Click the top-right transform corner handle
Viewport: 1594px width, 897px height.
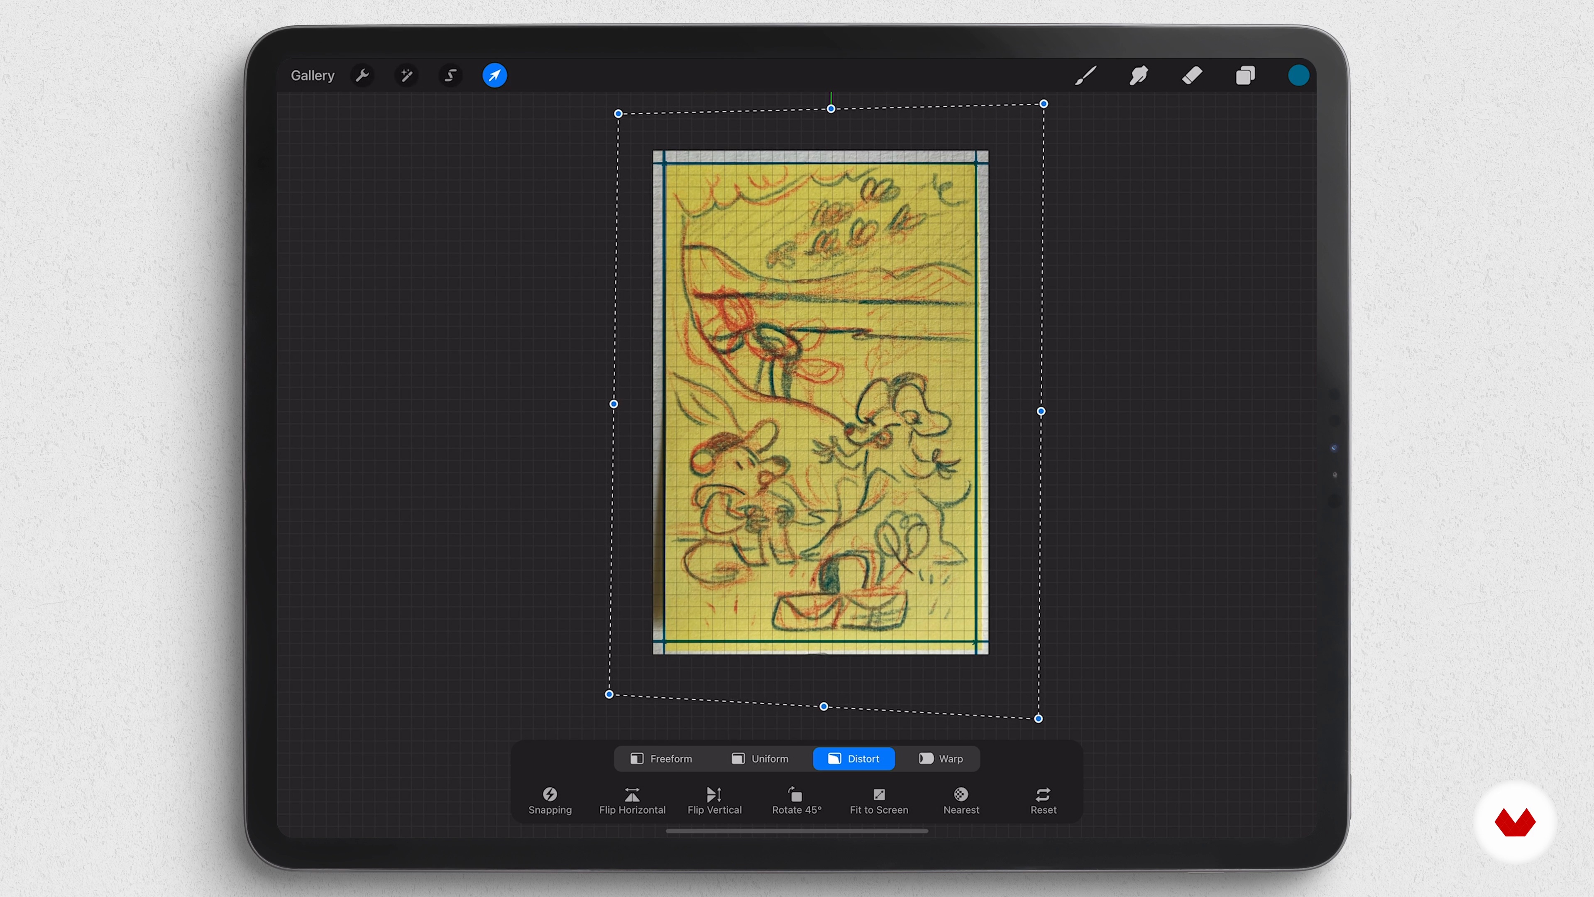(1044, 104)
